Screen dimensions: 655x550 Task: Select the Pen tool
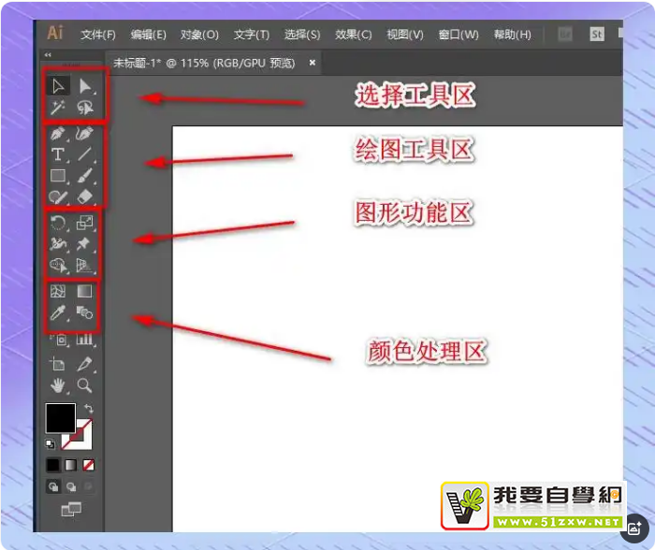point(58,134)
